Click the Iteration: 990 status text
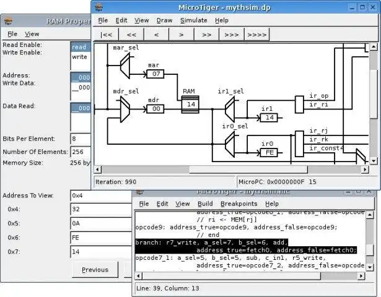This screenshot has height=297, width=381. coord(116,182)
